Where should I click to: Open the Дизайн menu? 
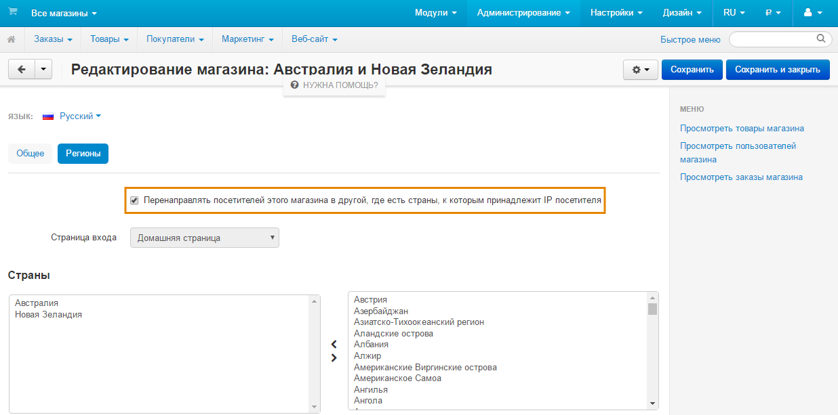click(682, 13)
